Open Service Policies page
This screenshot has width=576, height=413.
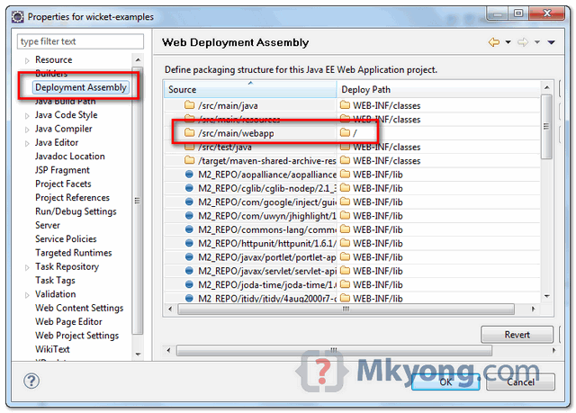66,239
